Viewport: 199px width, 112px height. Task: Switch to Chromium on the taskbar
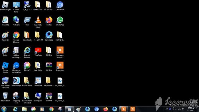[x=96, y=109]
